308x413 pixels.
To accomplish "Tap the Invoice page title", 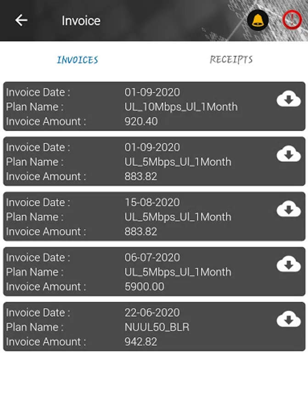I will [81, 21].
